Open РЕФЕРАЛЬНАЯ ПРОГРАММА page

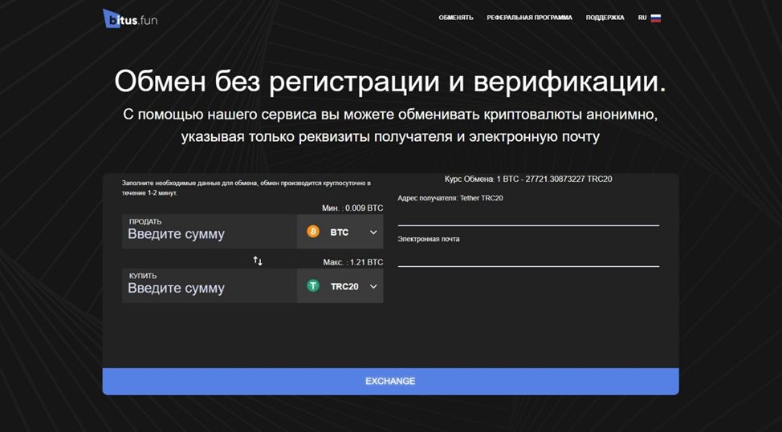(x=530, y=18)
